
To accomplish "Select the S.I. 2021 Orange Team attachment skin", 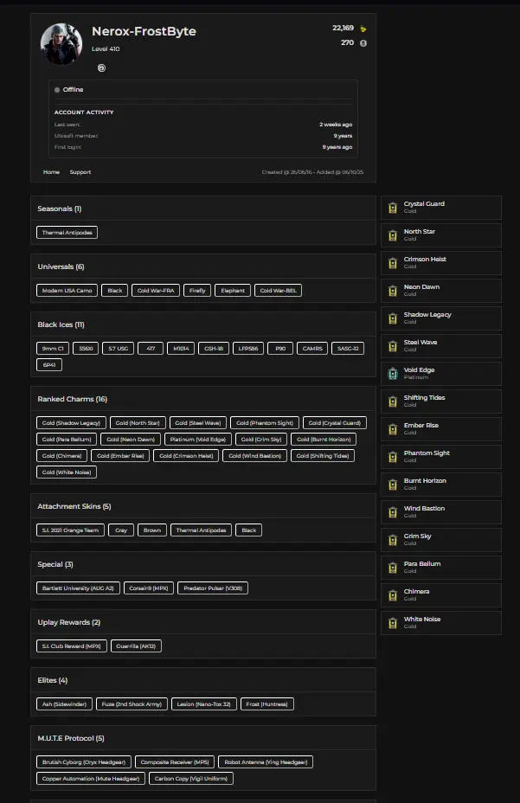I will pos(71,530).
